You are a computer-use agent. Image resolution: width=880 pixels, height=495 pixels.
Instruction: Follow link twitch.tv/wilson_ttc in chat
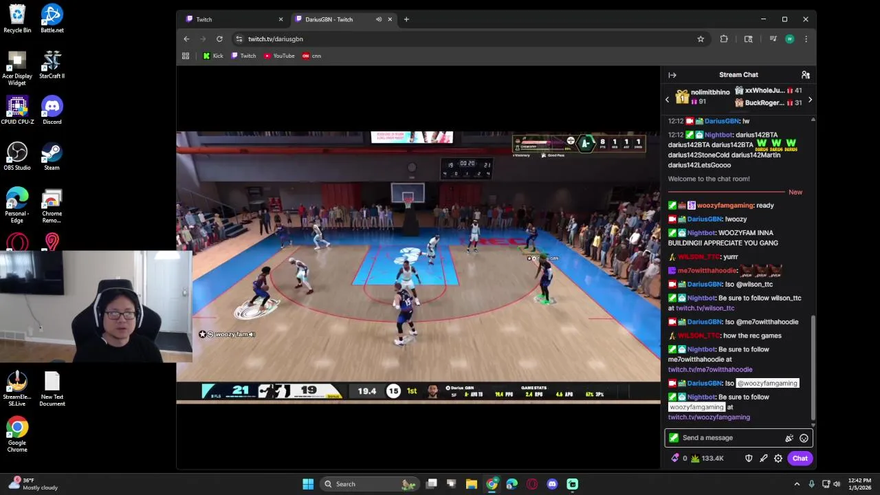pyautogui.click(x=705, y=308)
